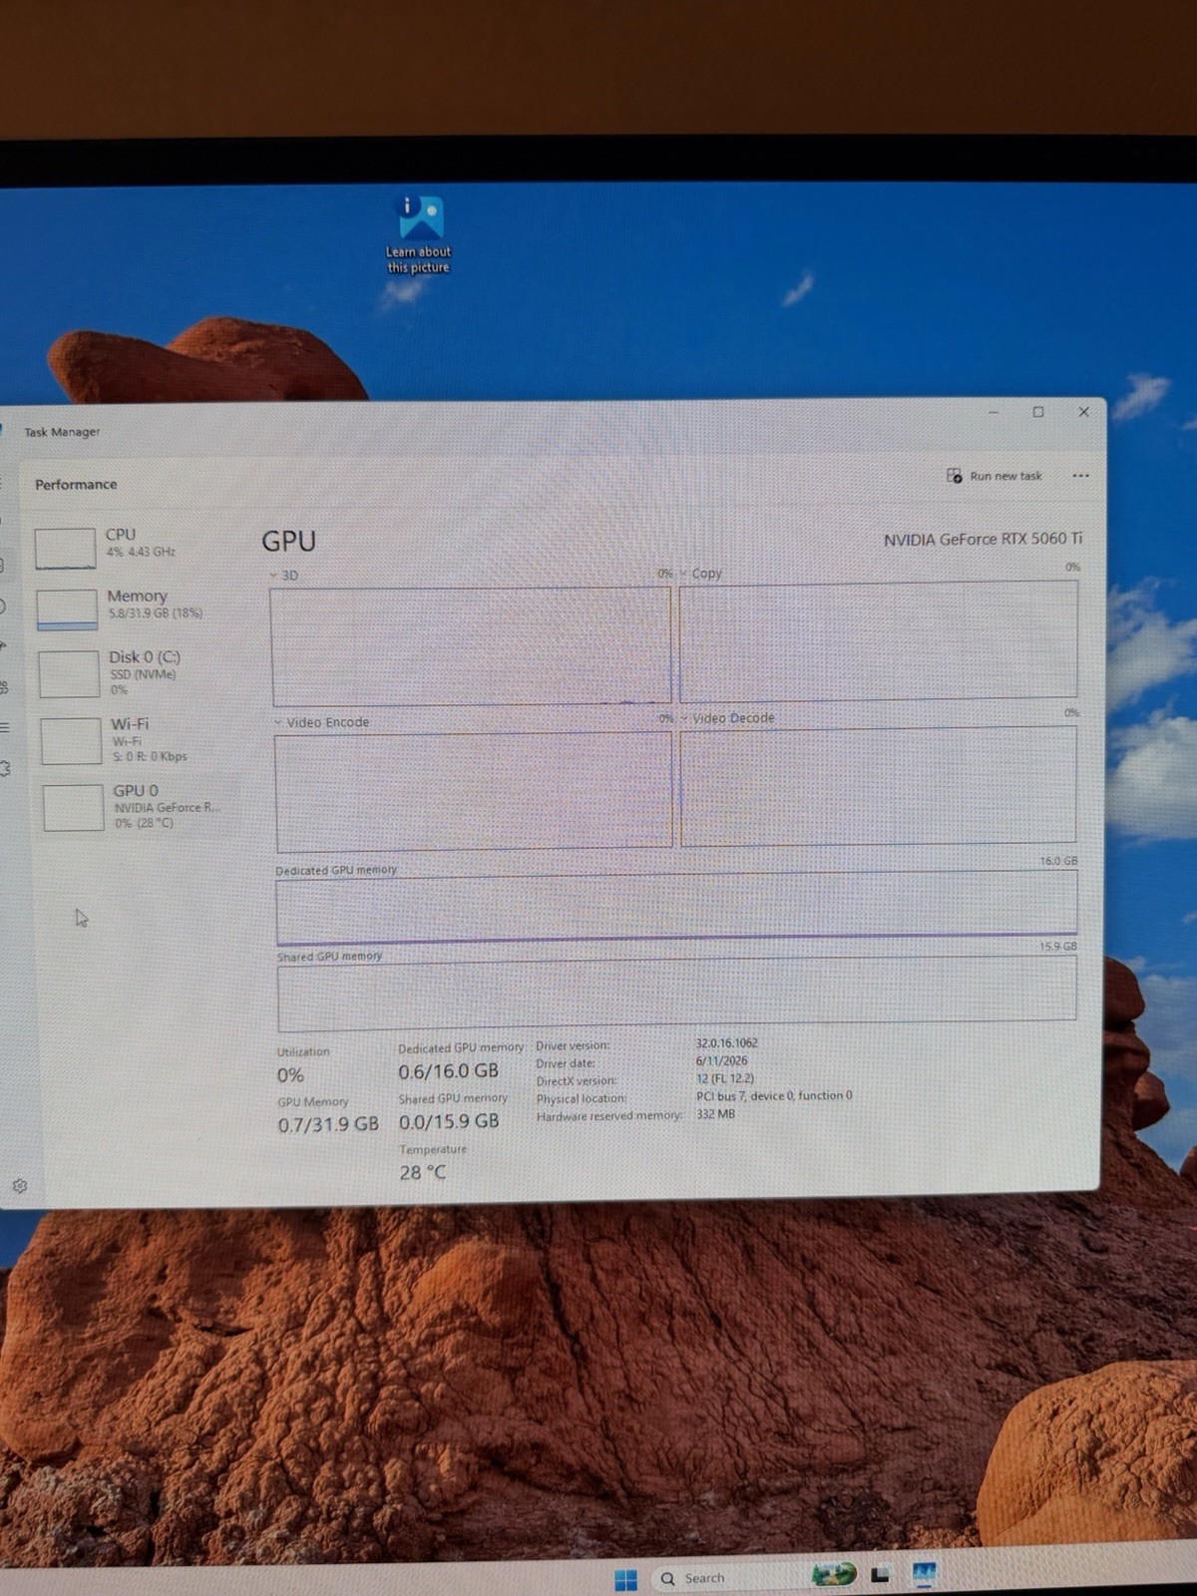
Task: Maximize the Task Manager window
Action: point(1038,412)
